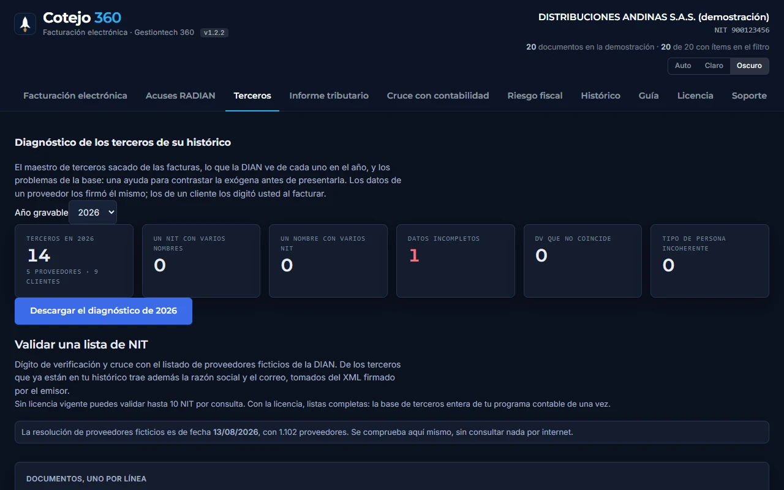Click the DV que no coincide card
Image resolution: width=784 pixels, height=490 pixels.
[x=582, y=261]
